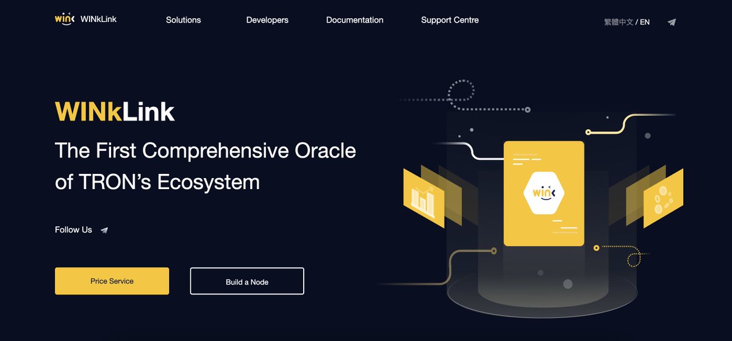The image size is (732, 341).
Task: Open the Telegram icon in top navigation
Action: pyautogui.click(x=672, y=22)
